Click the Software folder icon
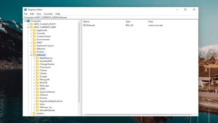The image size is (218, 123). coord(34,55)
